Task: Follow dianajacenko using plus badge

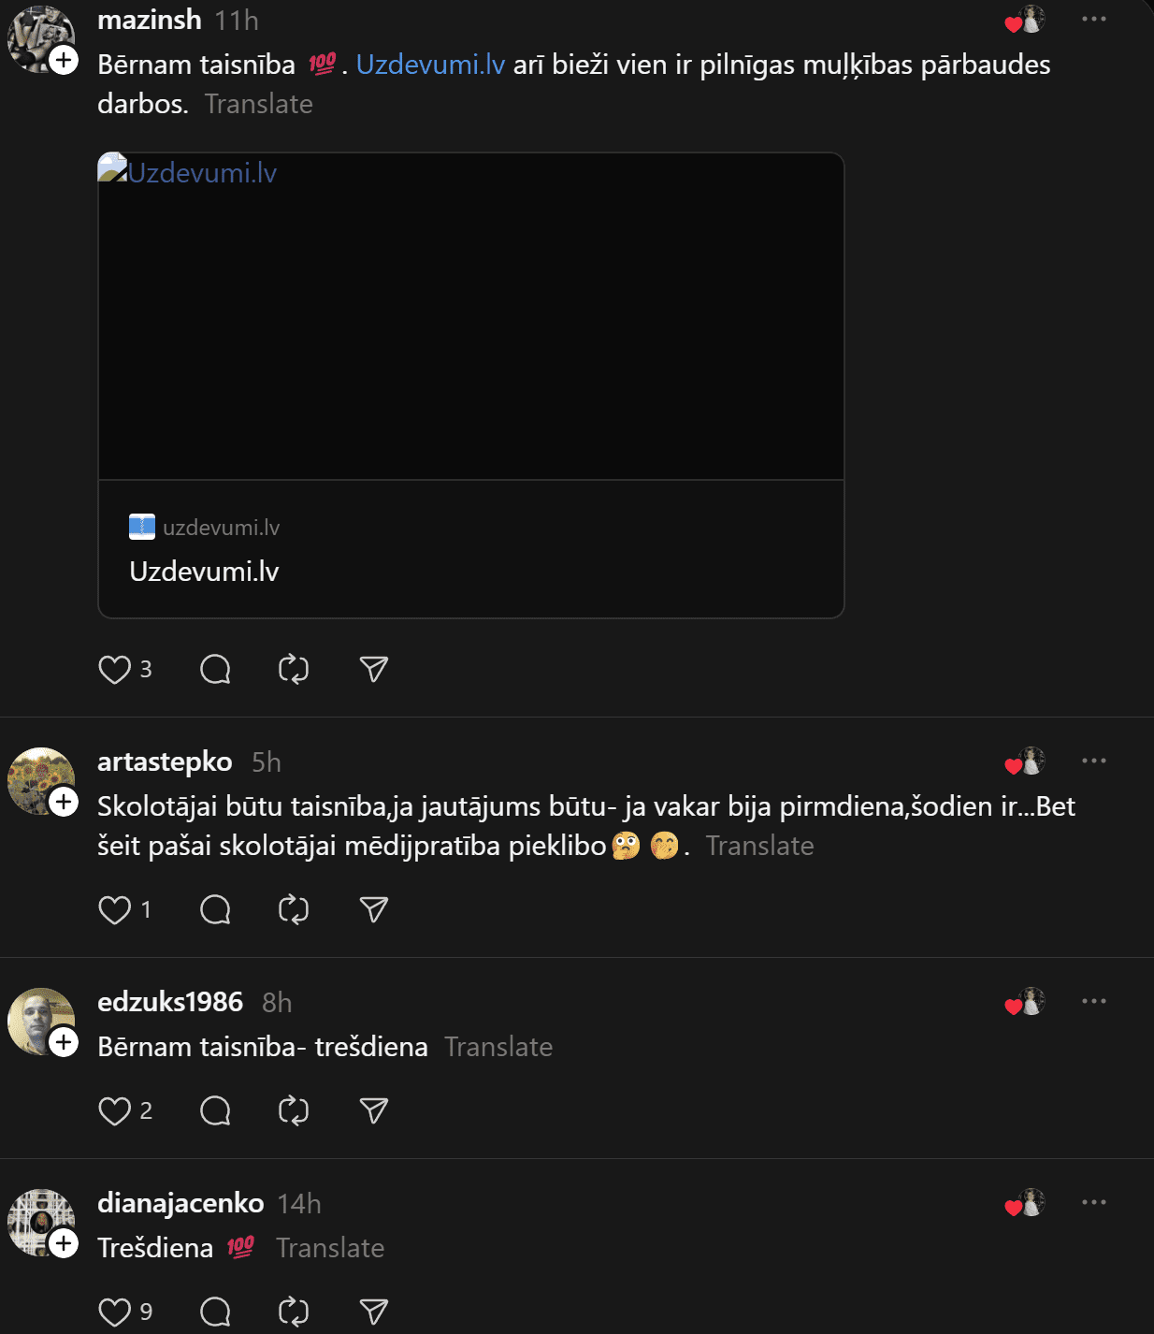Action: click(x=64, y=1243)
